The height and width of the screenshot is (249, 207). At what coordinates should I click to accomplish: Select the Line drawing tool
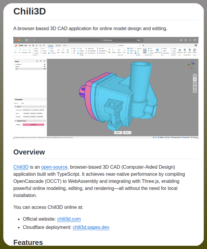(15, 51)
